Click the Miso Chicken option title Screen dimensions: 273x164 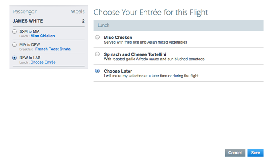coord(118,38)
